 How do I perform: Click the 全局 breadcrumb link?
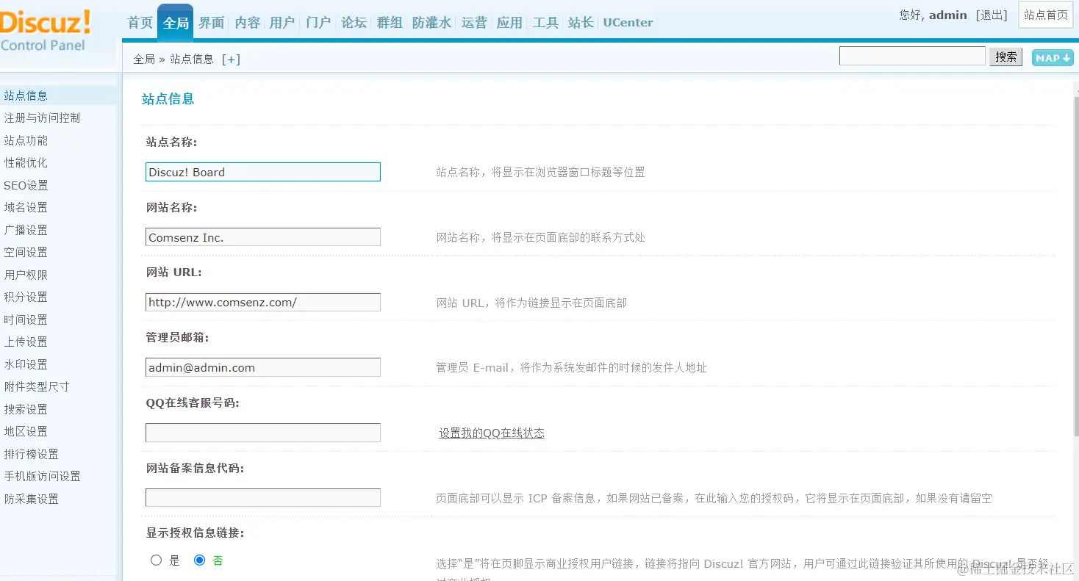pos(144,59)
